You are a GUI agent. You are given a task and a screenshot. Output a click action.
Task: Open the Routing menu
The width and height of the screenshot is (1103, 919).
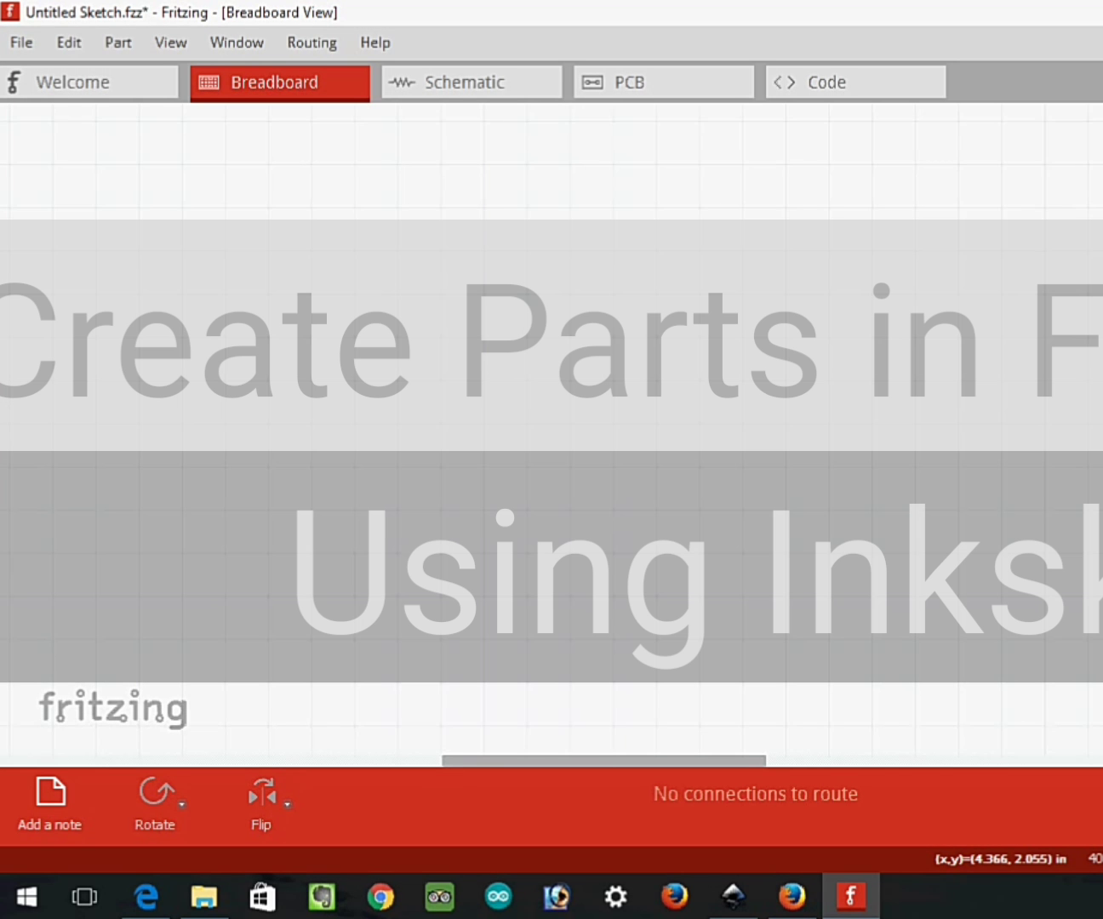coord(311,43)
